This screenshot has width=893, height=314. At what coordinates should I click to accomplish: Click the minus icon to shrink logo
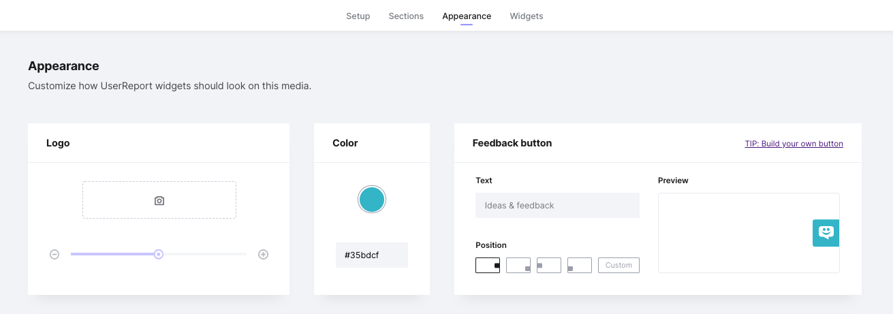[54, 255]
